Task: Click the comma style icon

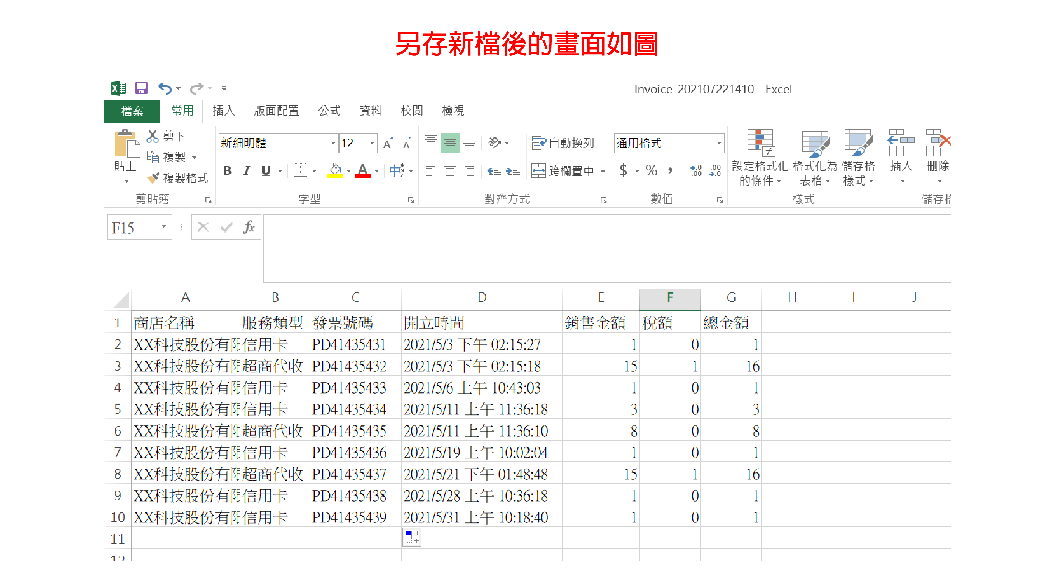Action: point(670,170)
